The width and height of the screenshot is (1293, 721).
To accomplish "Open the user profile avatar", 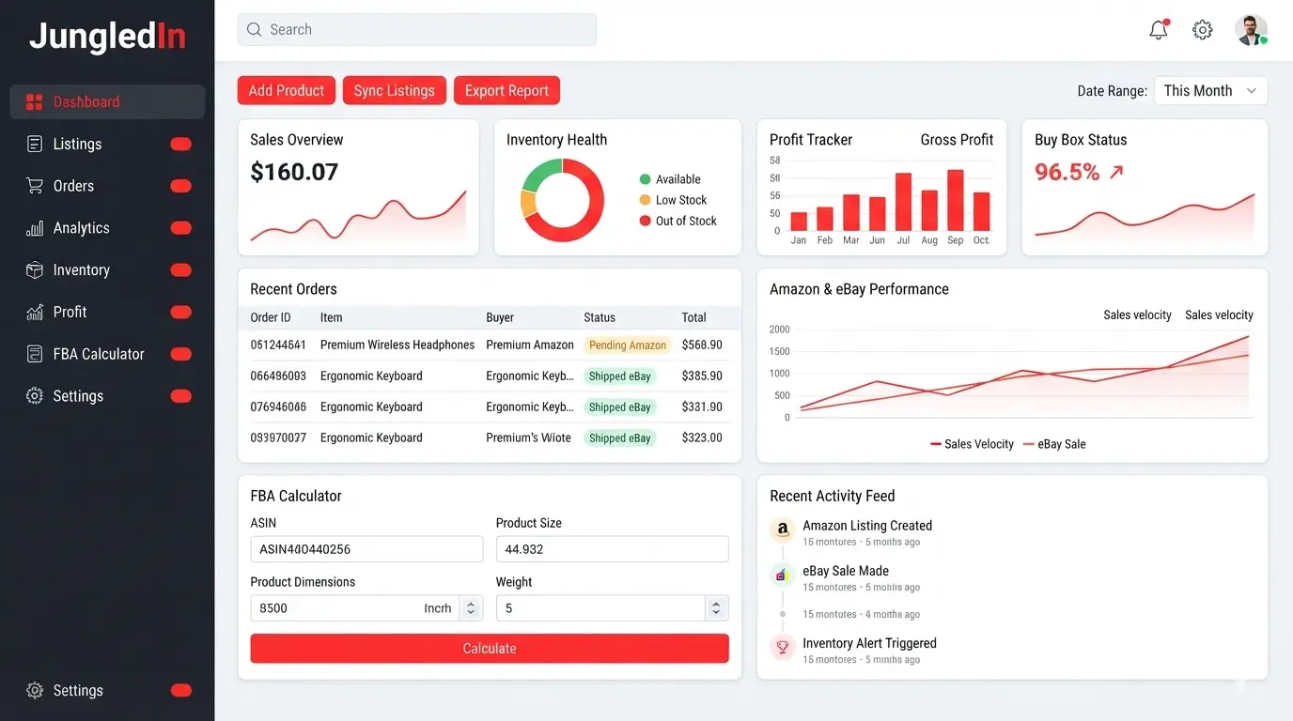I will (1251, 30).
